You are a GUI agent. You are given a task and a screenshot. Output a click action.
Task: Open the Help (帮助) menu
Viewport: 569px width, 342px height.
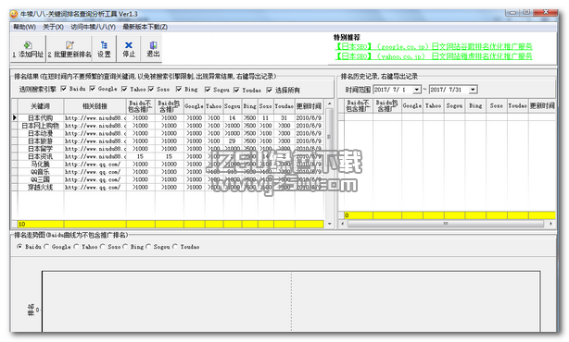24,27
